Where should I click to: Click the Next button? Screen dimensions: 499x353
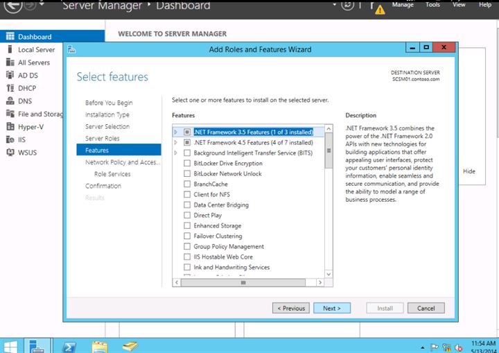pos(332,308)
